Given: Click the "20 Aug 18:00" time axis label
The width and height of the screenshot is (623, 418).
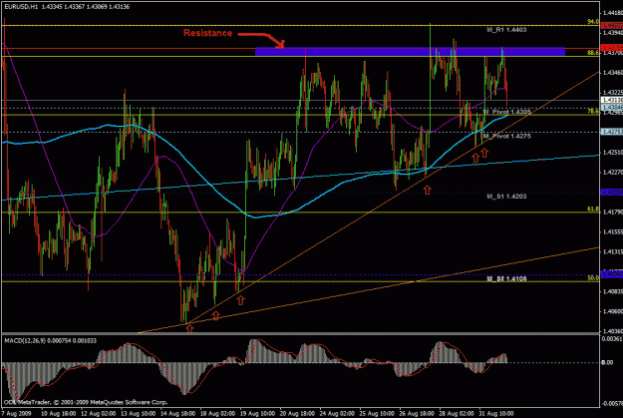Looking at the screenshot, I should pos(297,413).
